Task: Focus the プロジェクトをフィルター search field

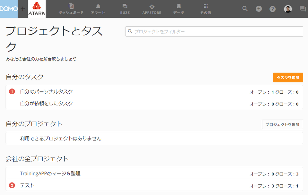Action: click(214, 31)
